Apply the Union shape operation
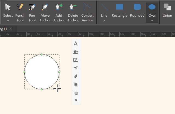 (167, 11)
